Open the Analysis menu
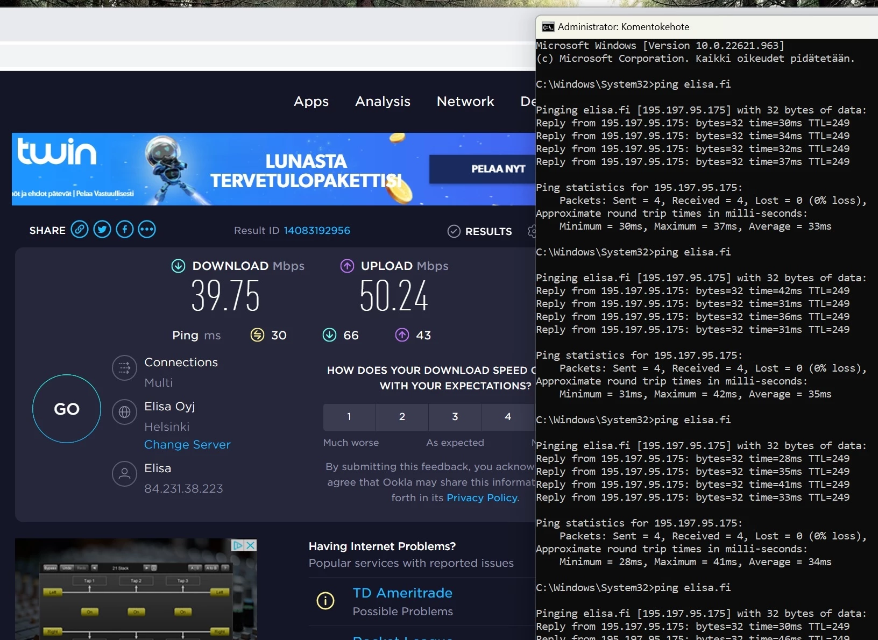This screenshot has height=640, width=878. pyautogui.click(x=383, y=102)
